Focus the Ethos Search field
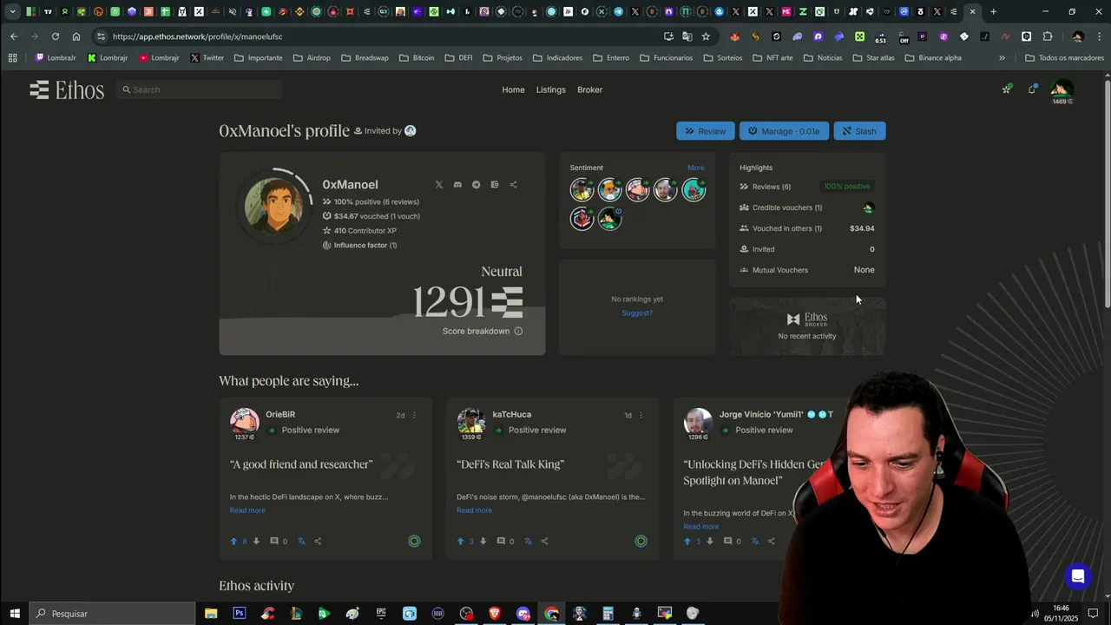Image resolution: width=1111 pixels, height=625 pixels. pos(200,89)
